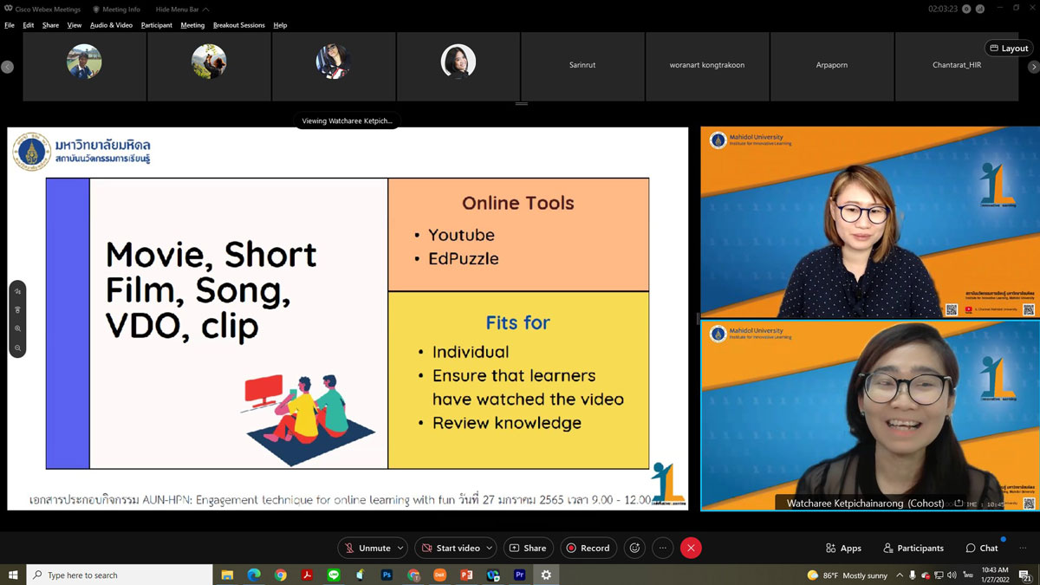Open Photoshop from the taskbar

click(x=387, y=575)
